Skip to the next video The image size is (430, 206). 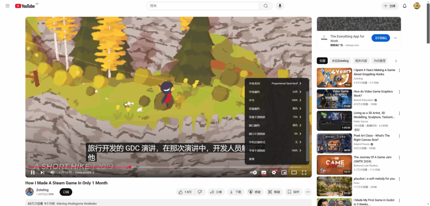click(x=42, y=173)
